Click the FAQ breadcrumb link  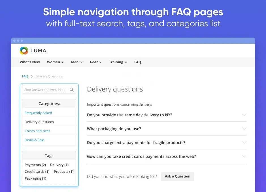click(25, 76)
